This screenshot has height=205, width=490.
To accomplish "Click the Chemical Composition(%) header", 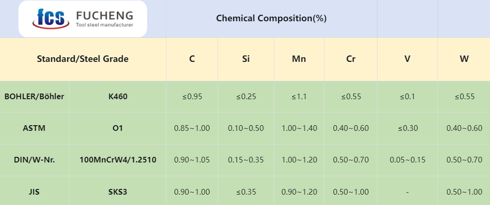I will coord(271,18).
